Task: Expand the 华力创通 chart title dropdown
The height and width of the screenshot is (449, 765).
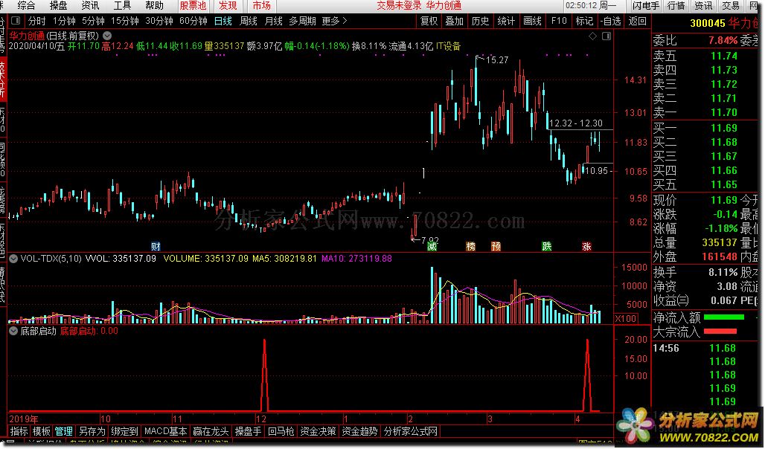Action: 107,36
